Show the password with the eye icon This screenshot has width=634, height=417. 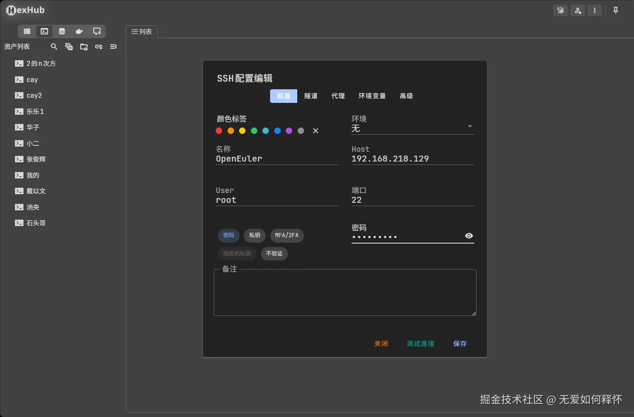[469, 236]
